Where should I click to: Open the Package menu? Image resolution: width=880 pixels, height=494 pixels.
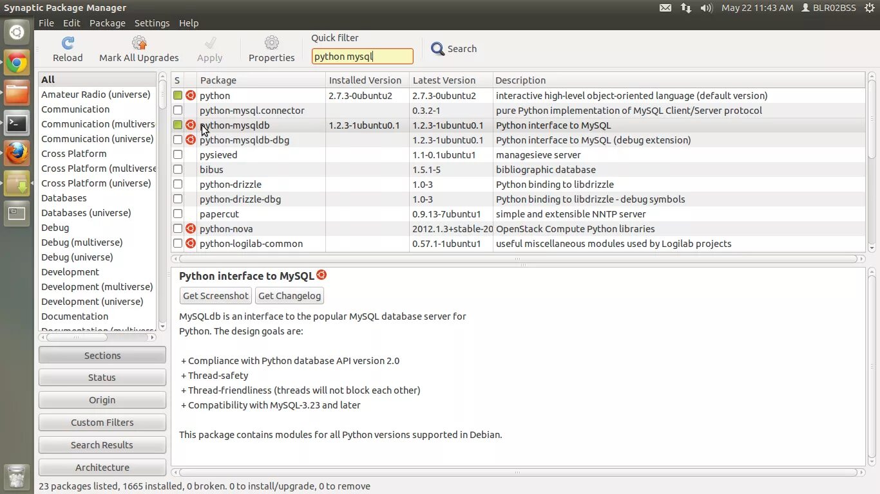108,23
